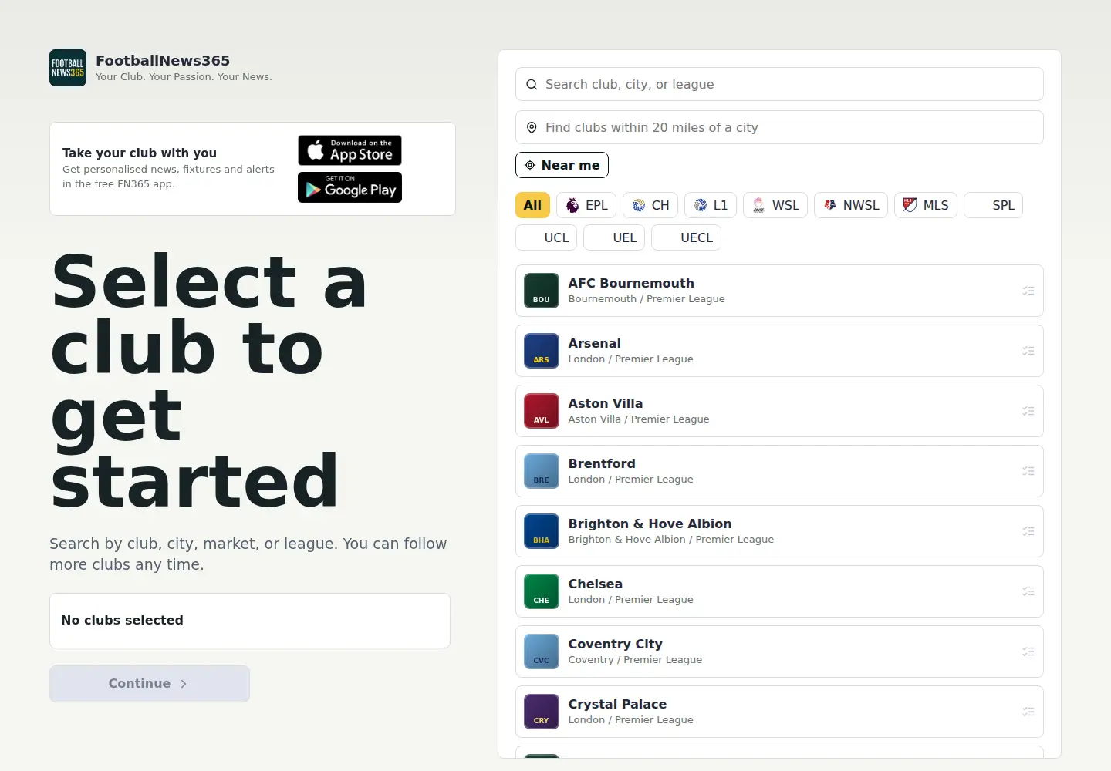Click the Brentford BRE badge
Screen dimensions: 1111x771
pos(542,471)
